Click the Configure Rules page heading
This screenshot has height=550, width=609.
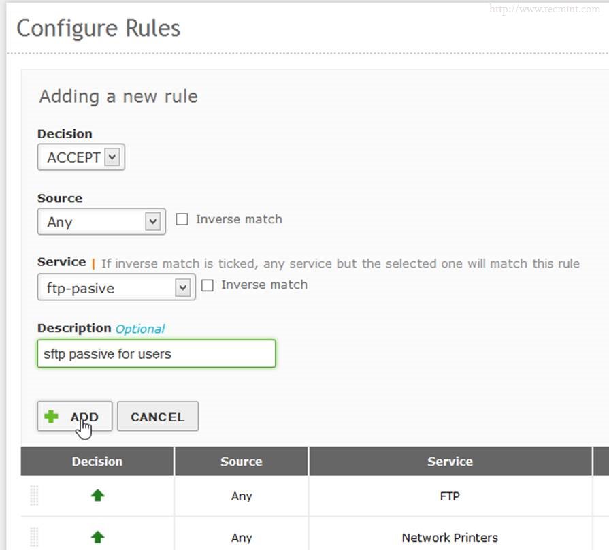point(98,29)
